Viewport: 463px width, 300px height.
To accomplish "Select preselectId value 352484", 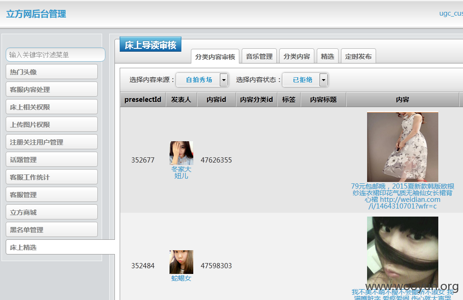I will coord(143,265).
